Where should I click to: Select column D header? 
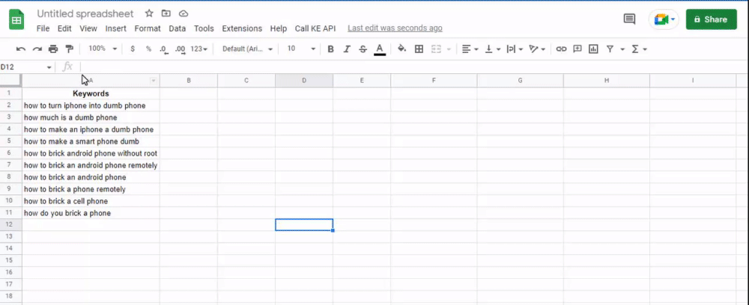304,81
